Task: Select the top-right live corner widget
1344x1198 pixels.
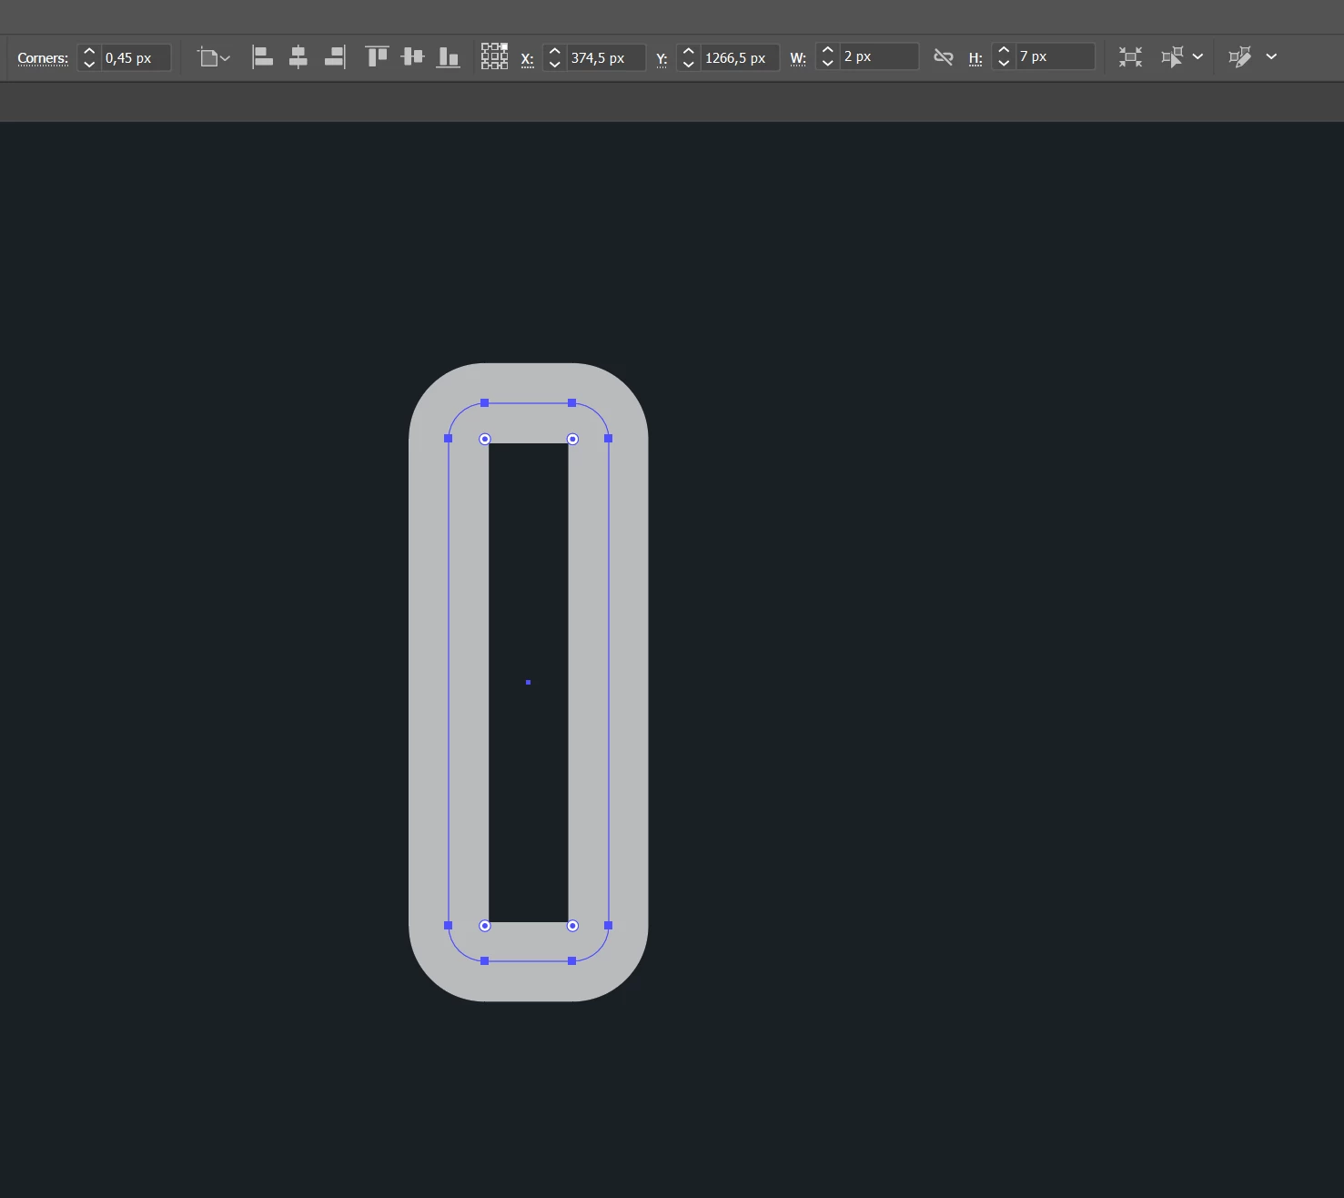Action: tap(572, 439)
